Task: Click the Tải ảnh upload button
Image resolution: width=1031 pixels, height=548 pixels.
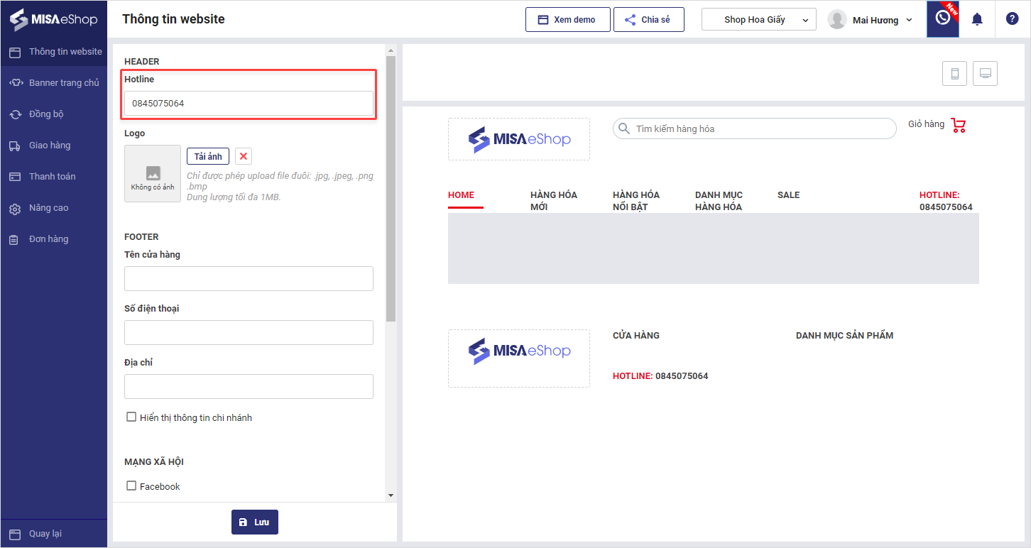Action: (208, 156)
